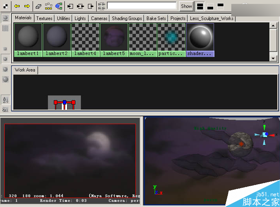Click the materials scrollbar down arrow
The width and height of the screenshot is (280, 207).
coord(273,58)
